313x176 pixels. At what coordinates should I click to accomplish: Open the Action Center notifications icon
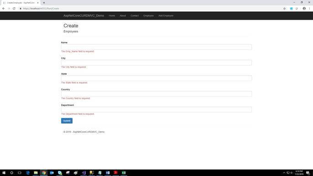(308, 173)
